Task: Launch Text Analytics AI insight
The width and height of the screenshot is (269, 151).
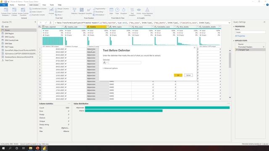Action: point(132,12)
